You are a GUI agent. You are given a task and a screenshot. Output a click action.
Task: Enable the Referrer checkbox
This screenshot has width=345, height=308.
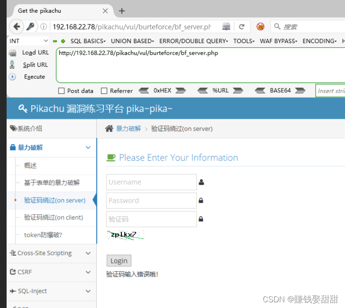click(x=104, y=91)
